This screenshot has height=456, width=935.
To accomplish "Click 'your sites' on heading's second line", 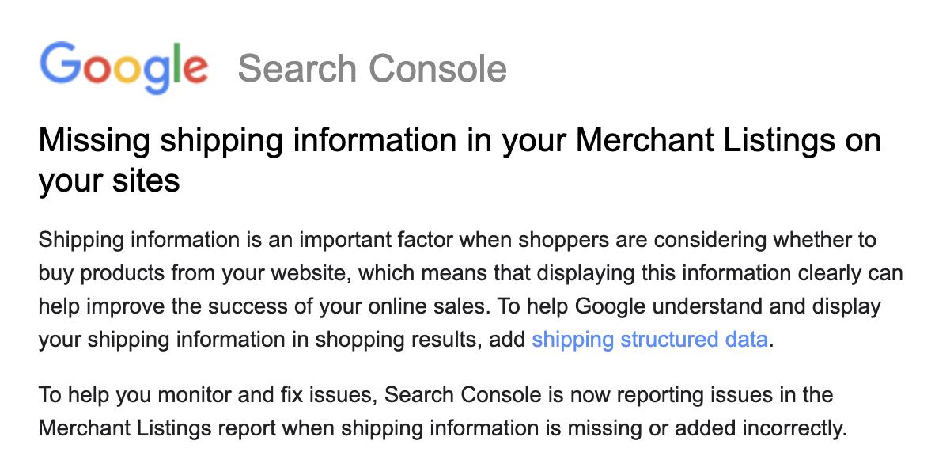I will point(109,180).
